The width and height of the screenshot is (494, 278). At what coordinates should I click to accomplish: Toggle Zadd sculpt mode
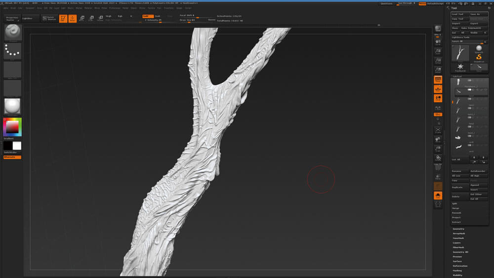(148, 16)
